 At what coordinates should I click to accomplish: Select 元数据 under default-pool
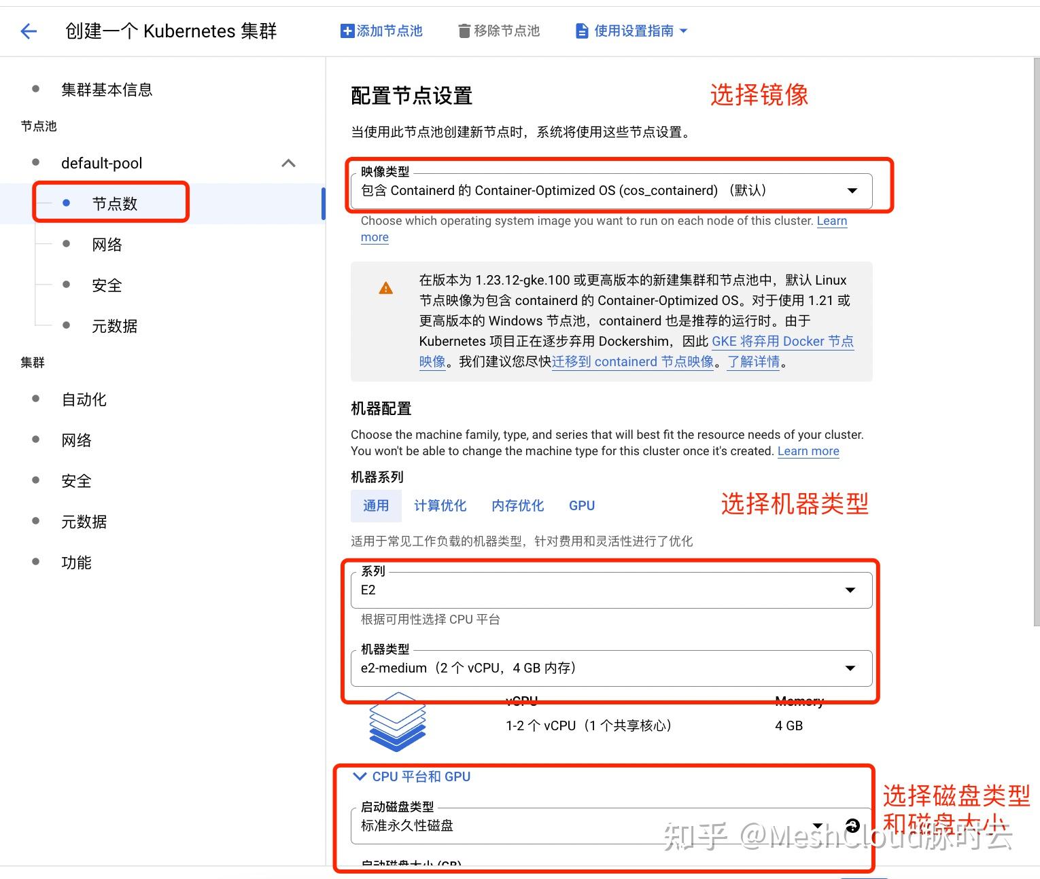click(114, 325)
